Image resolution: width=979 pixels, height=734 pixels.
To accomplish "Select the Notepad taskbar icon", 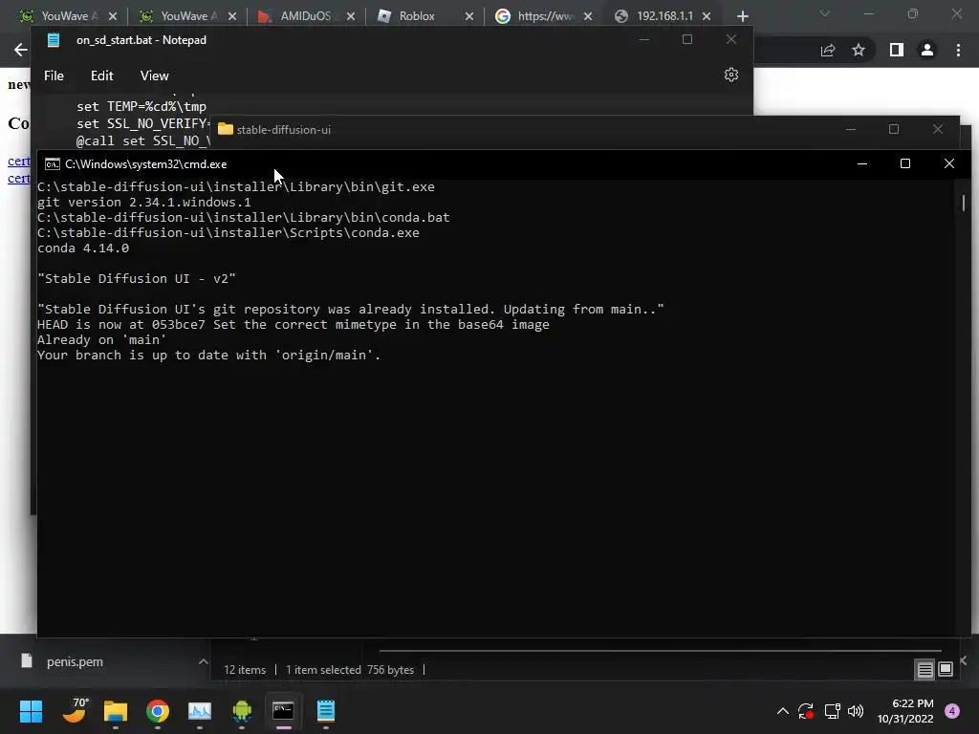I will (x=326, y=711).
